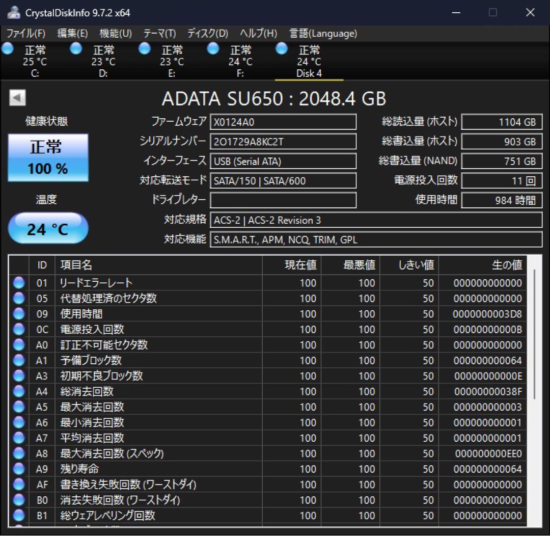The height and width of the screenshot is (536, 550).
Task: Click status orb for drive F:
Action: point(213,48)
